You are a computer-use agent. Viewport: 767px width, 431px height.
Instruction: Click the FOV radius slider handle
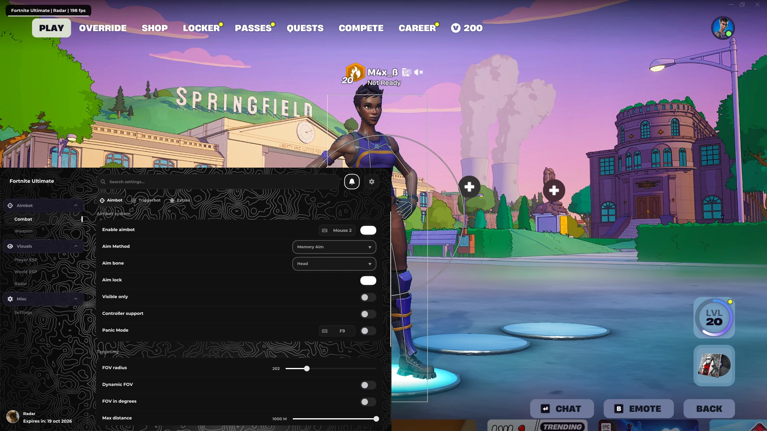pyautogui.click(x=307, y=369)
